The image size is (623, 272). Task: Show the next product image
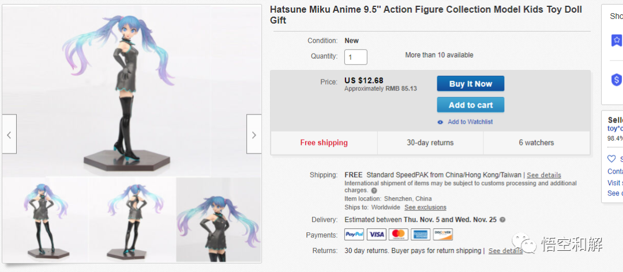(x=254, y=135)
